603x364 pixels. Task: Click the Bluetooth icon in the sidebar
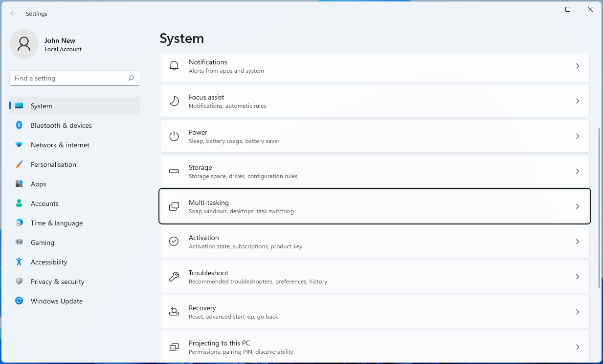click(19, 125)
